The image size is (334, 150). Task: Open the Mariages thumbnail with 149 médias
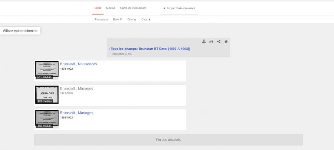click(x=47, y=95)
